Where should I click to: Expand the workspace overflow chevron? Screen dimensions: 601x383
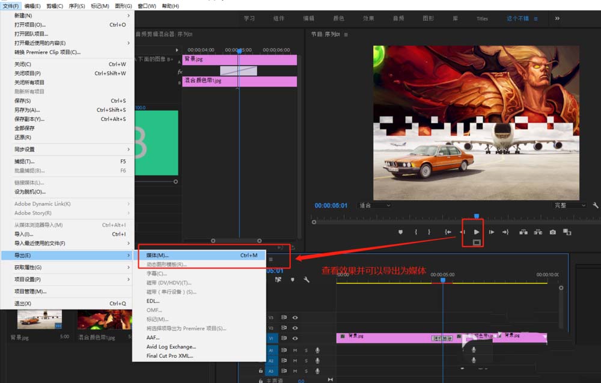(557, 19)
